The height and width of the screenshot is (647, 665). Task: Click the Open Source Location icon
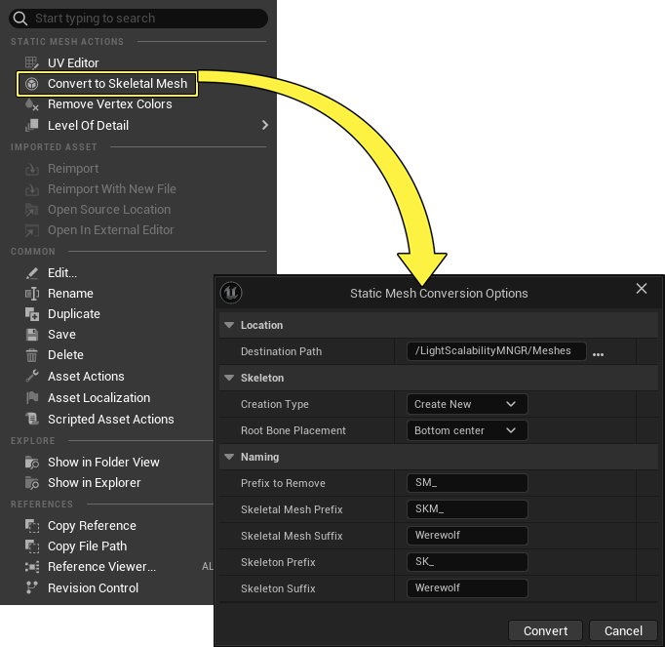[32, 209]
